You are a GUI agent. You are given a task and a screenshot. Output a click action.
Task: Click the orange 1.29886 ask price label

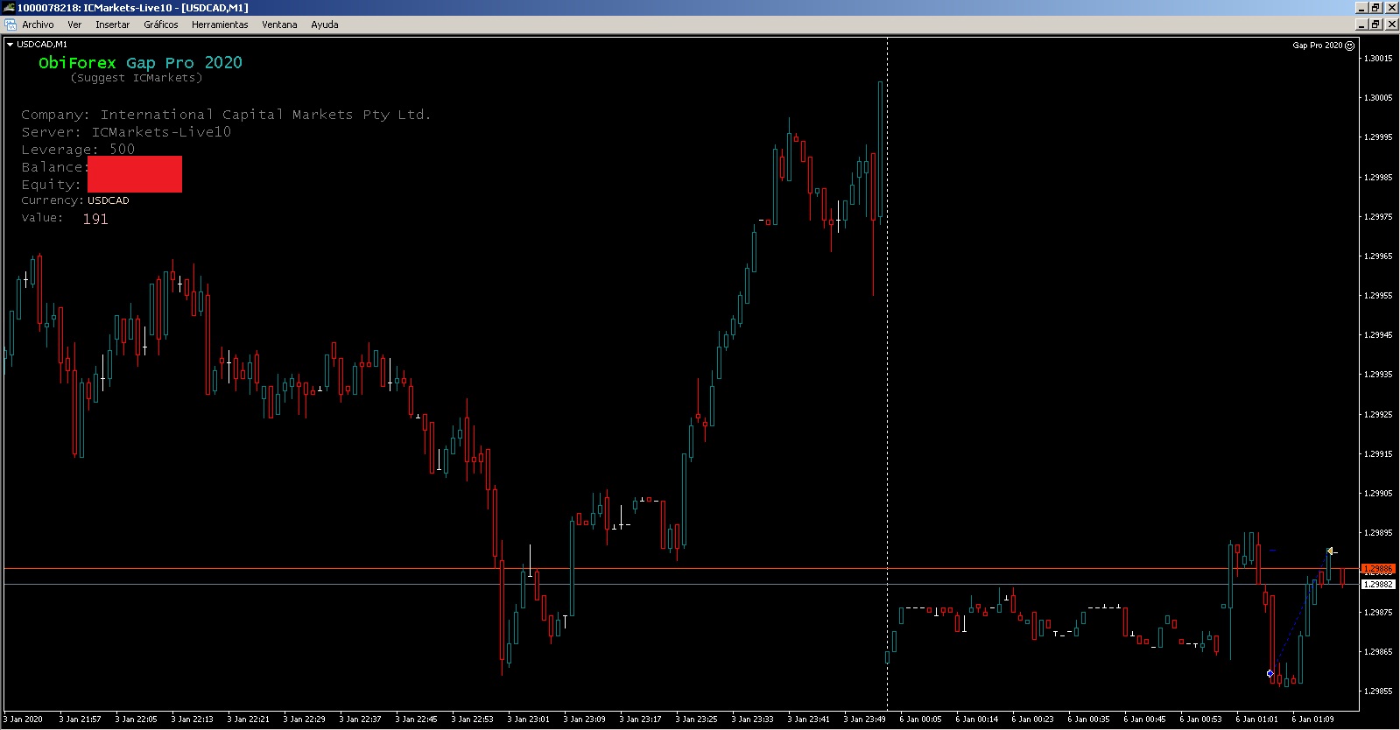point(1378,569)
